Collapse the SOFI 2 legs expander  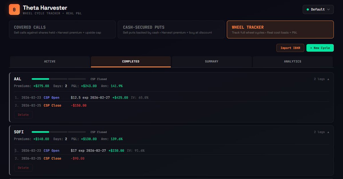pyautogui.click(x=321, y=132)
